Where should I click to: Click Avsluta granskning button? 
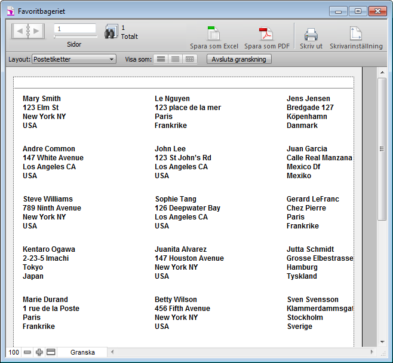point(239,59)
